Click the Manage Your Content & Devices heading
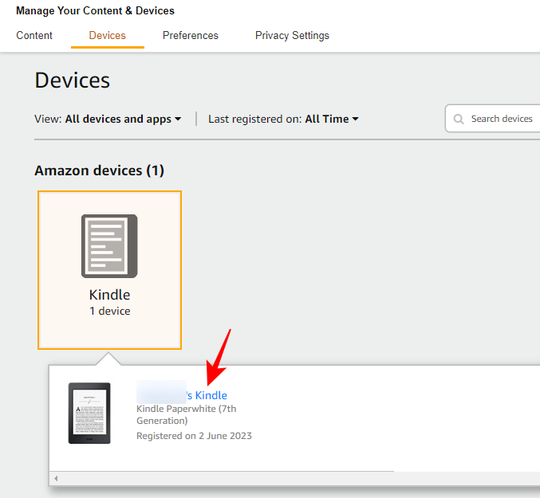540x498 pixels. [95, 10]
